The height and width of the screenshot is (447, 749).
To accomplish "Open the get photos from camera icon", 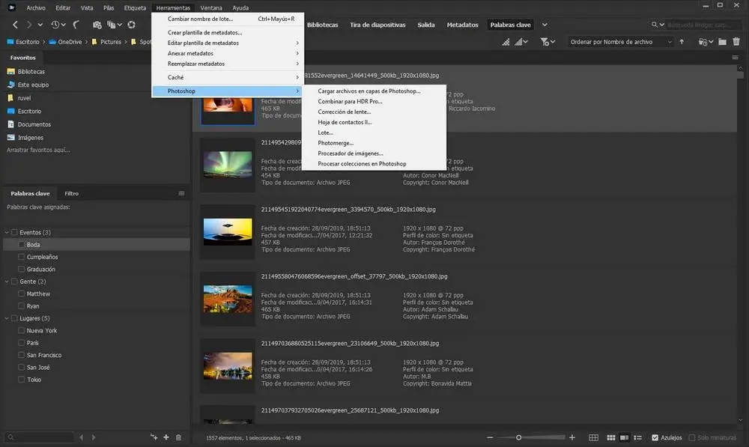I will pos(97,25).
